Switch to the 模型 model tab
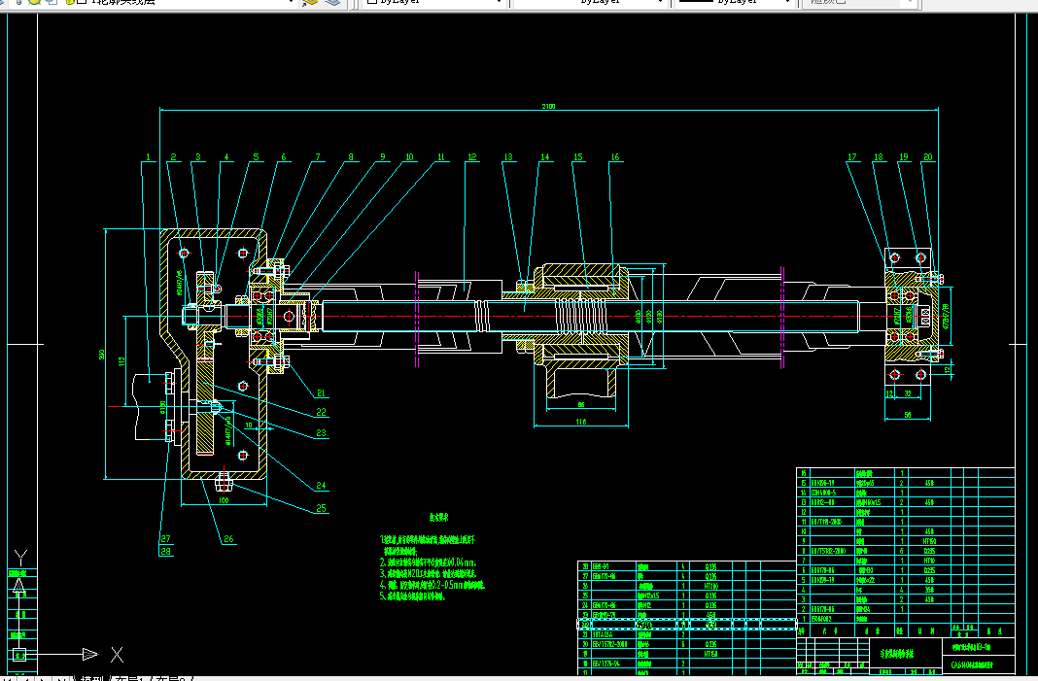 [92, 678]
